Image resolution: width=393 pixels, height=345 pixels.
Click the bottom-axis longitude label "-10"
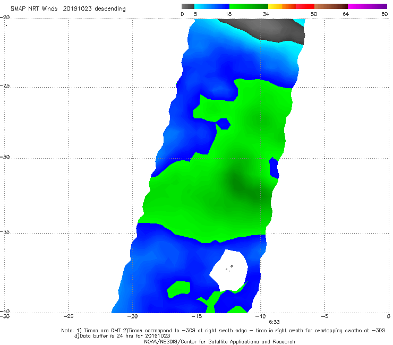[x=261, y=316]
